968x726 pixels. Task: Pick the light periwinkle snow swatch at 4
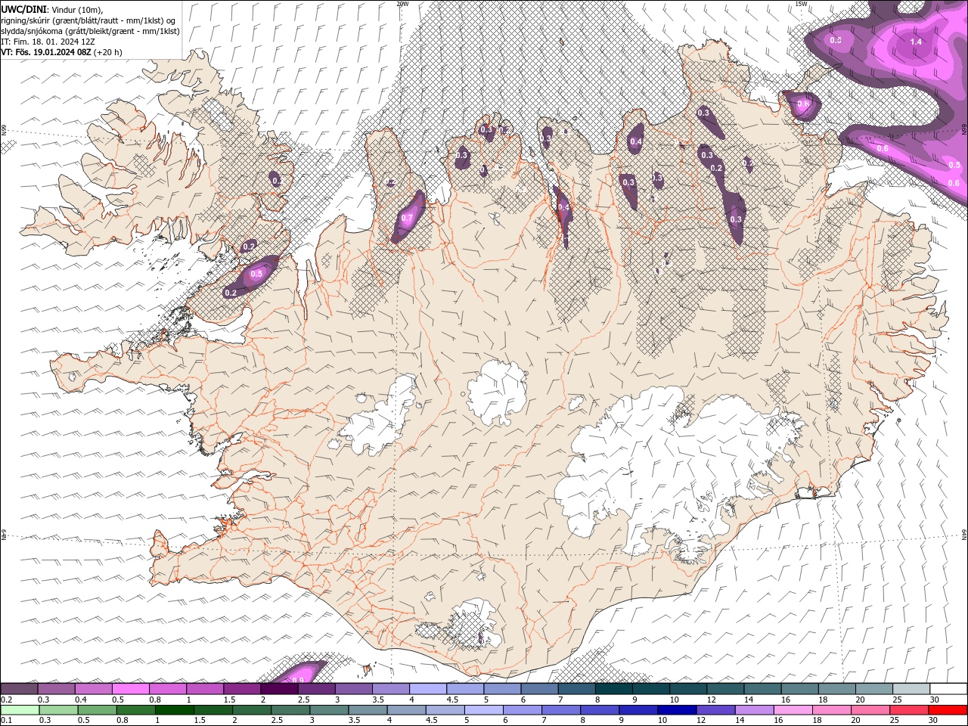pos(427,689)
